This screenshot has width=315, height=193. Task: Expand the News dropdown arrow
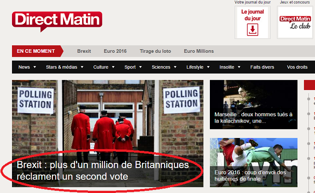pos(35,67)
